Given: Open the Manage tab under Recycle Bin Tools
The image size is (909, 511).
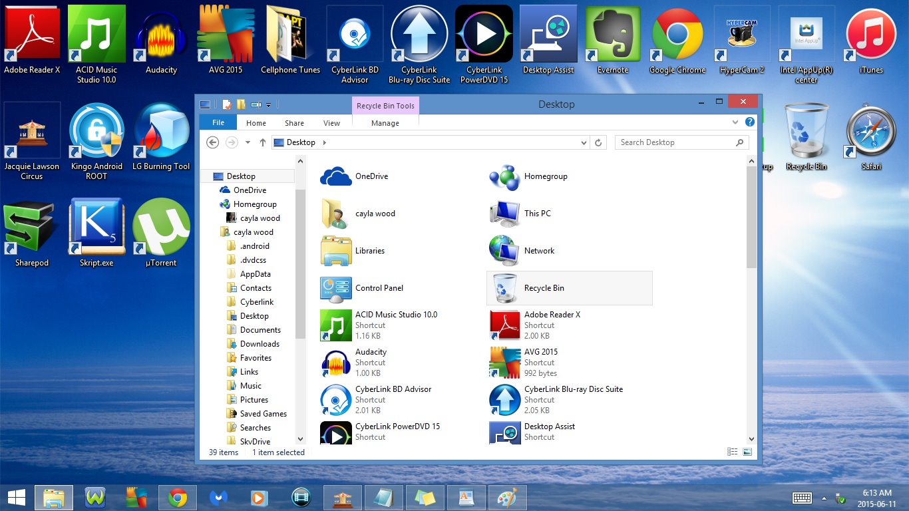Looking at the screenshot, I should pos(385,123).
